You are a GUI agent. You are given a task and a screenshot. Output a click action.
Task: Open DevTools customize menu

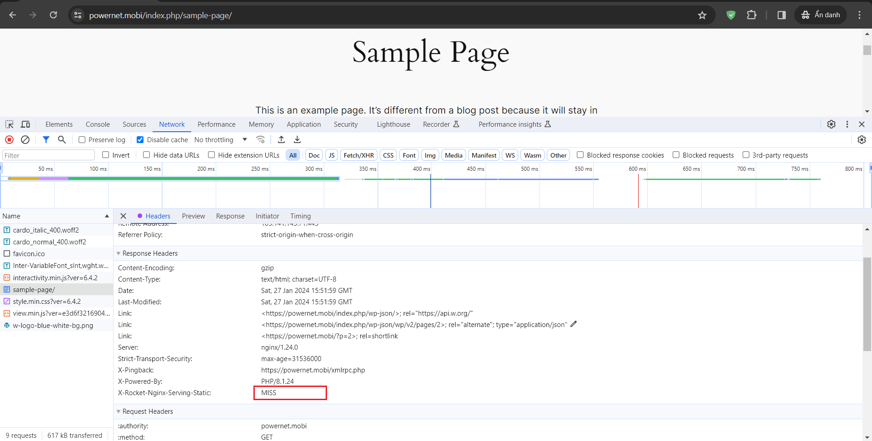(847, 124)
